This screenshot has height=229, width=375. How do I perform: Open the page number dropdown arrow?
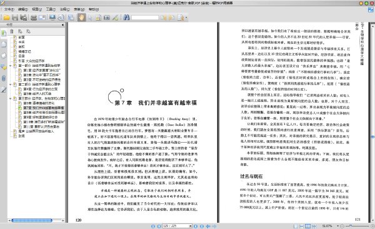pos(191,226)
